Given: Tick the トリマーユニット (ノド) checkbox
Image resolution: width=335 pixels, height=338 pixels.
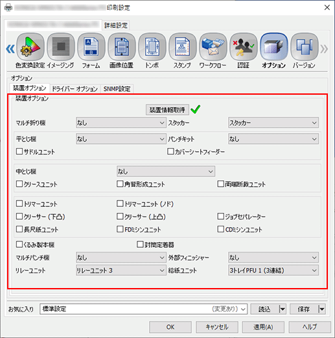Looking at the screenshot, I should click(120, 204).
